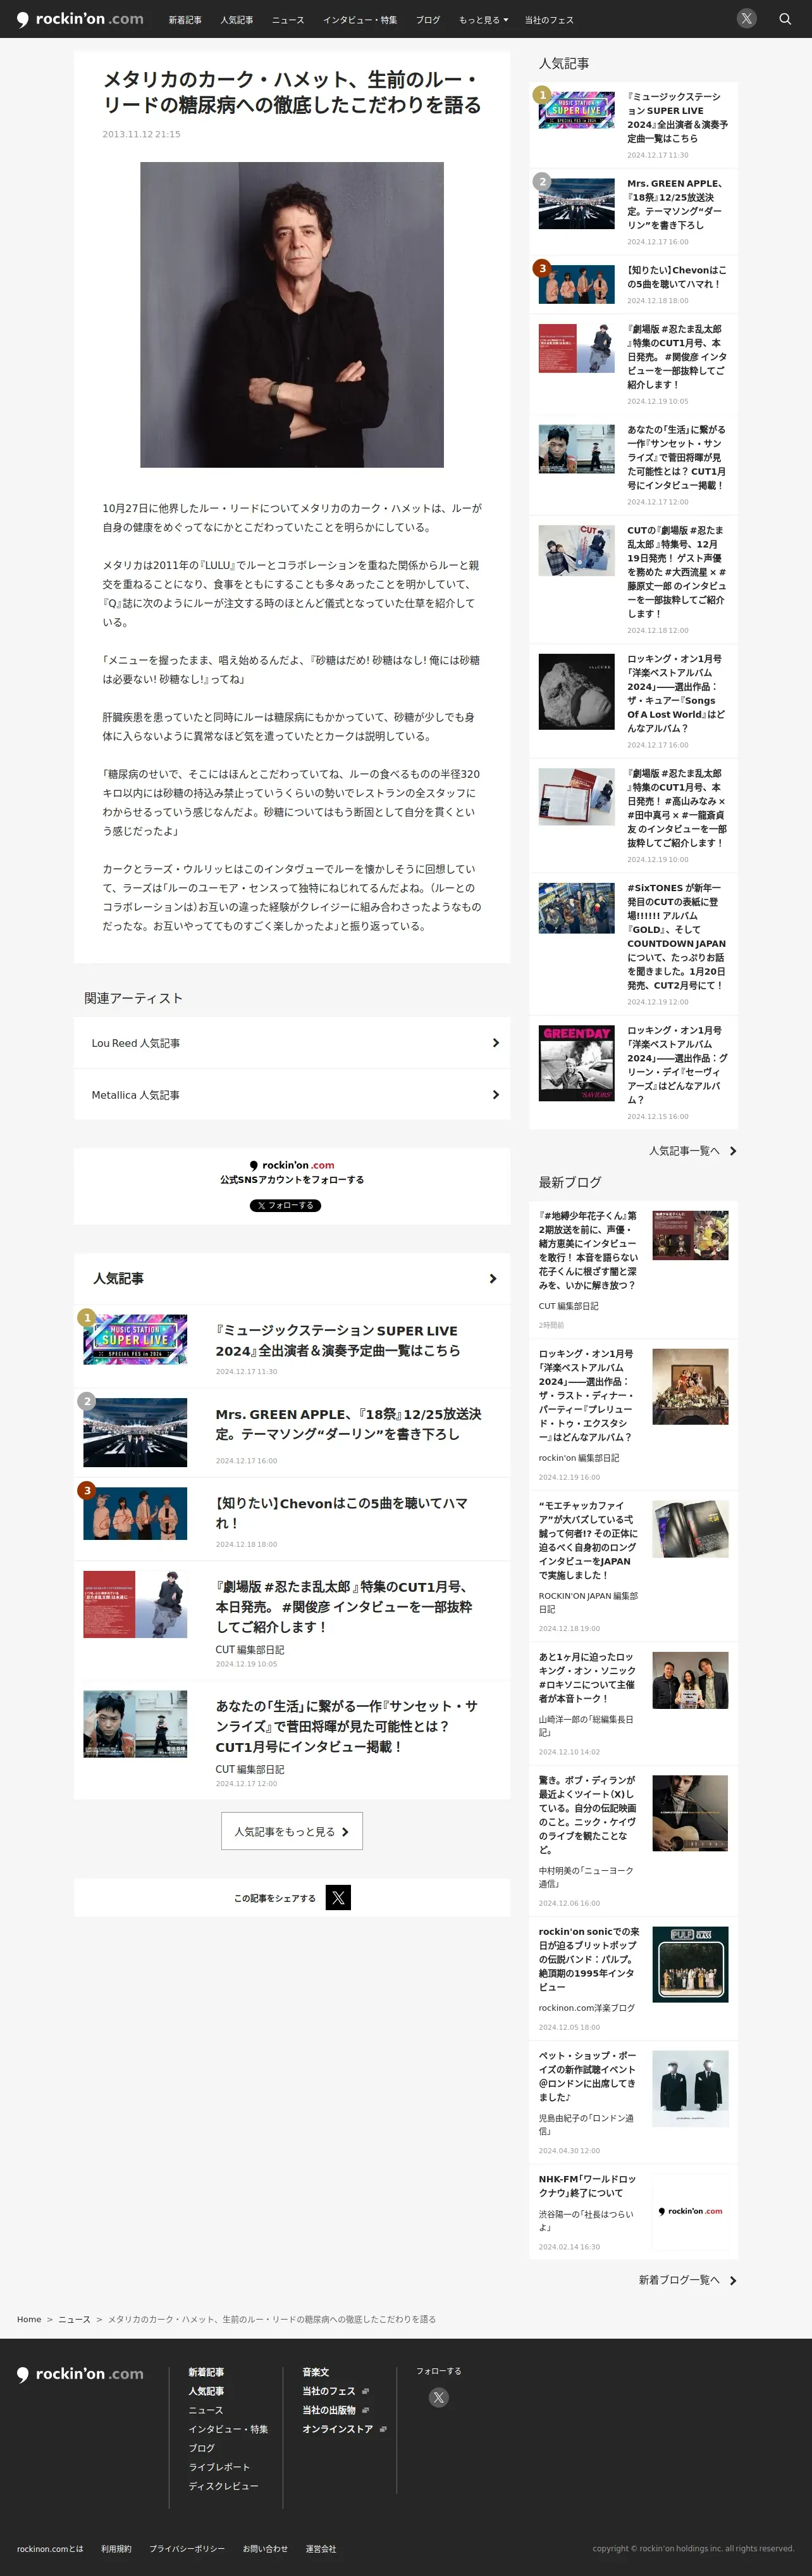Screen dimensions: 812x2576
Task: Go to ニュース in the breadcrumb
Action: point(74,2319)
